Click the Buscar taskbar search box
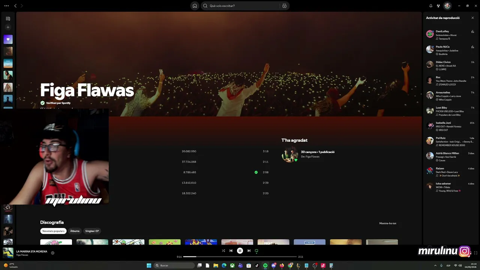Image resolution: width=480 pixels, height=270 pixels. click(175, 265)
